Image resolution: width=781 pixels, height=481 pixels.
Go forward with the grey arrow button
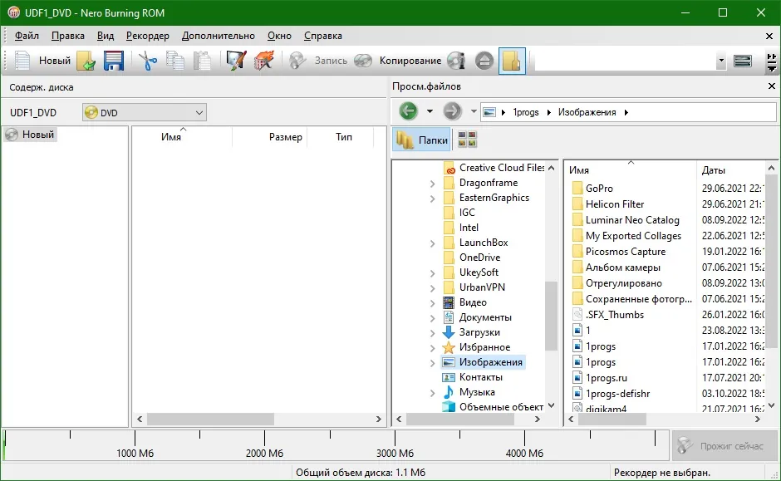click(452, 111)
